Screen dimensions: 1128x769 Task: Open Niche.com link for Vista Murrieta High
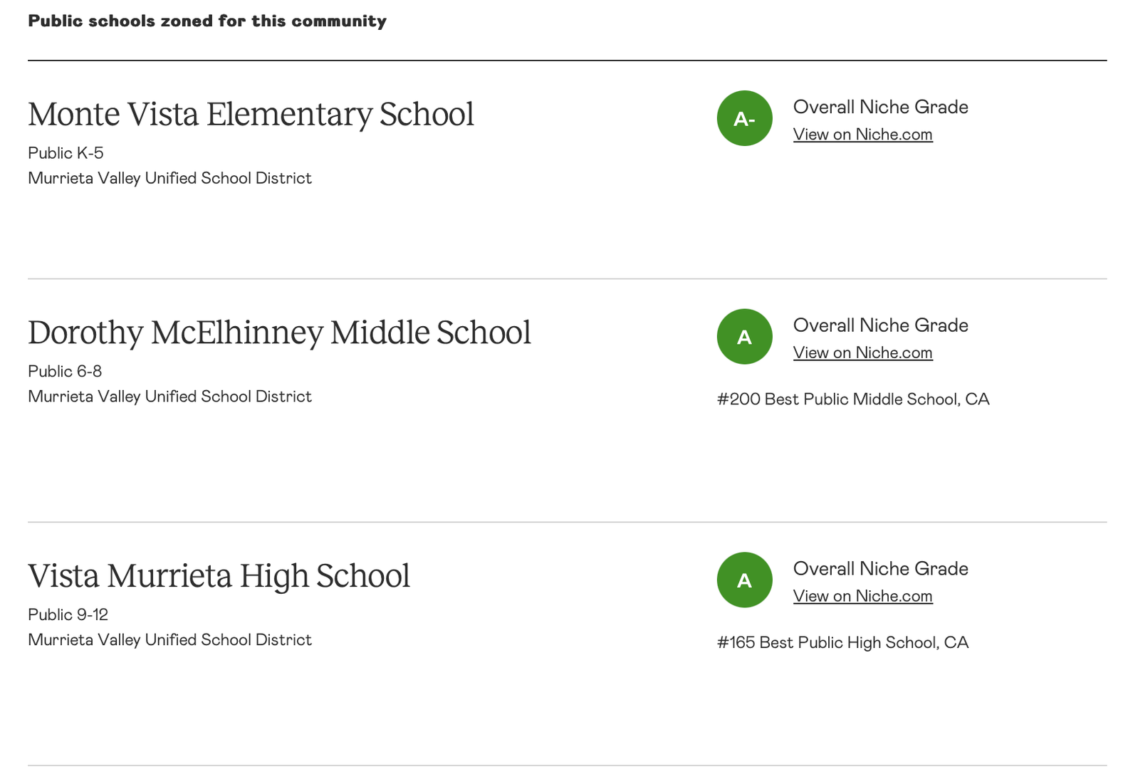[862, 597]
